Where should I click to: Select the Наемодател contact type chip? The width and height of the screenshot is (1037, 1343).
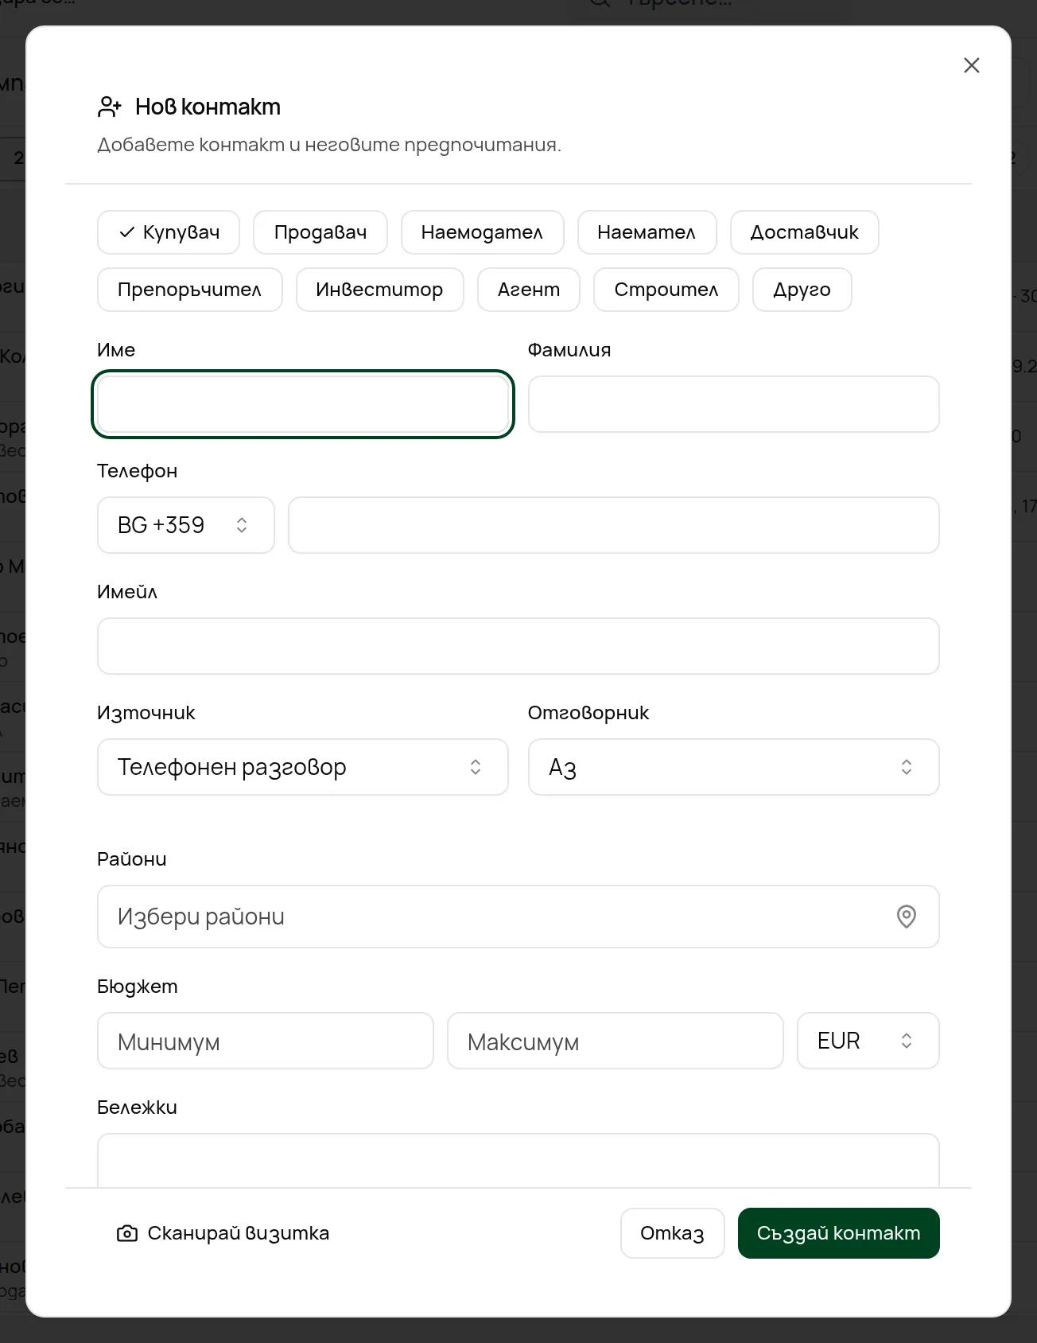[483, 232]
